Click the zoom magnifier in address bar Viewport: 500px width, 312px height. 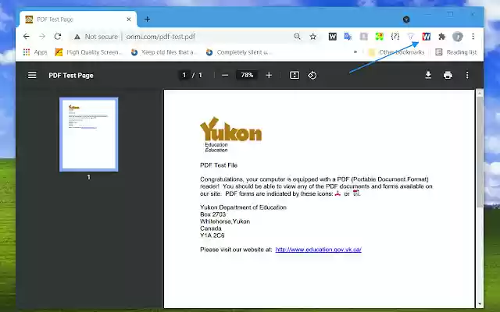pyautogui.click(x=297, y=37)
